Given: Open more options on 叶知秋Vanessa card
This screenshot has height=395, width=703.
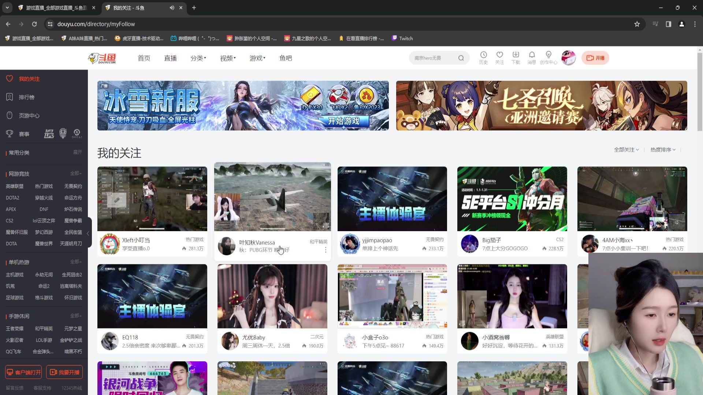Looking at the screenshot, I should coord(326,250).
